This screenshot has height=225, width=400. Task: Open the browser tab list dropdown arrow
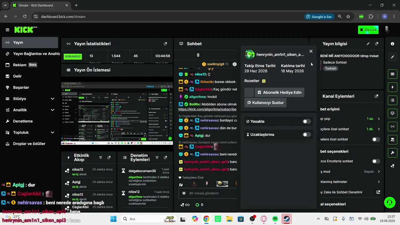(5, 5)
